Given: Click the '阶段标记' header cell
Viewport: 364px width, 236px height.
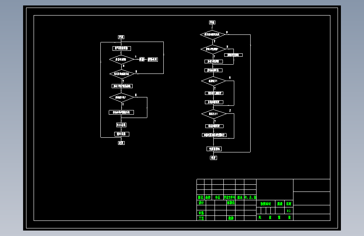Looking at the screenshot, I should (x=266, y=204).
